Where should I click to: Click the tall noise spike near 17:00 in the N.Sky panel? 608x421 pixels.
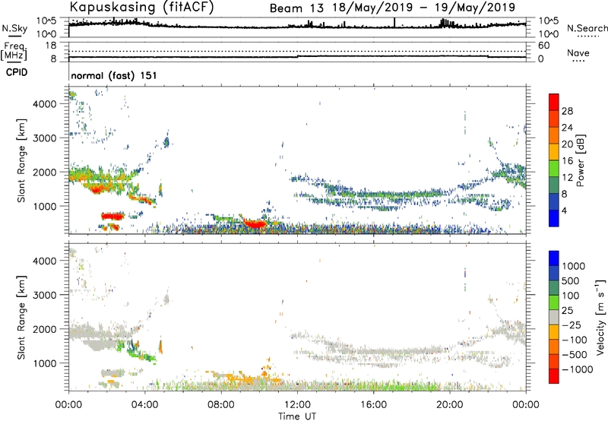tap(394, 23)
